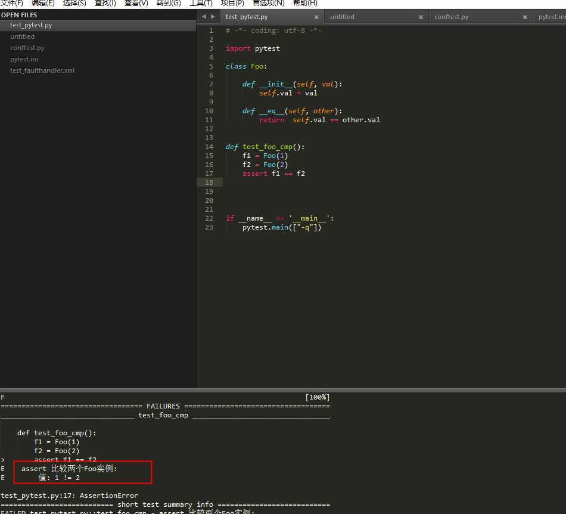Open the 编辑(E) menu
The height and width of the screenshot is (514, 566).
tap(43, 3)
